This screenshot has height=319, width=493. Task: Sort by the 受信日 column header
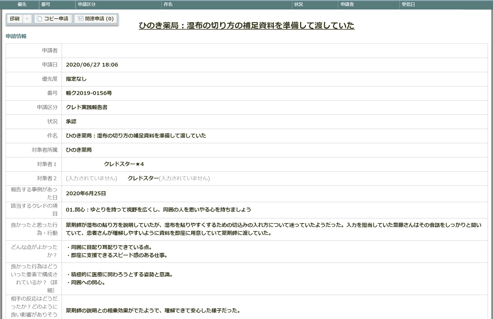click(408, 4)
